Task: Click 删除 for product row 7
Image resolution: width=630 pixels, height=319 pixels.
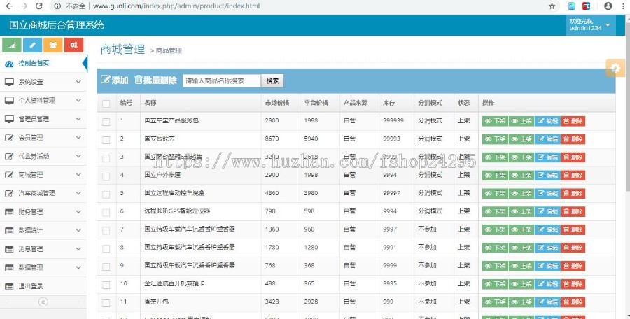Action: 573,229
